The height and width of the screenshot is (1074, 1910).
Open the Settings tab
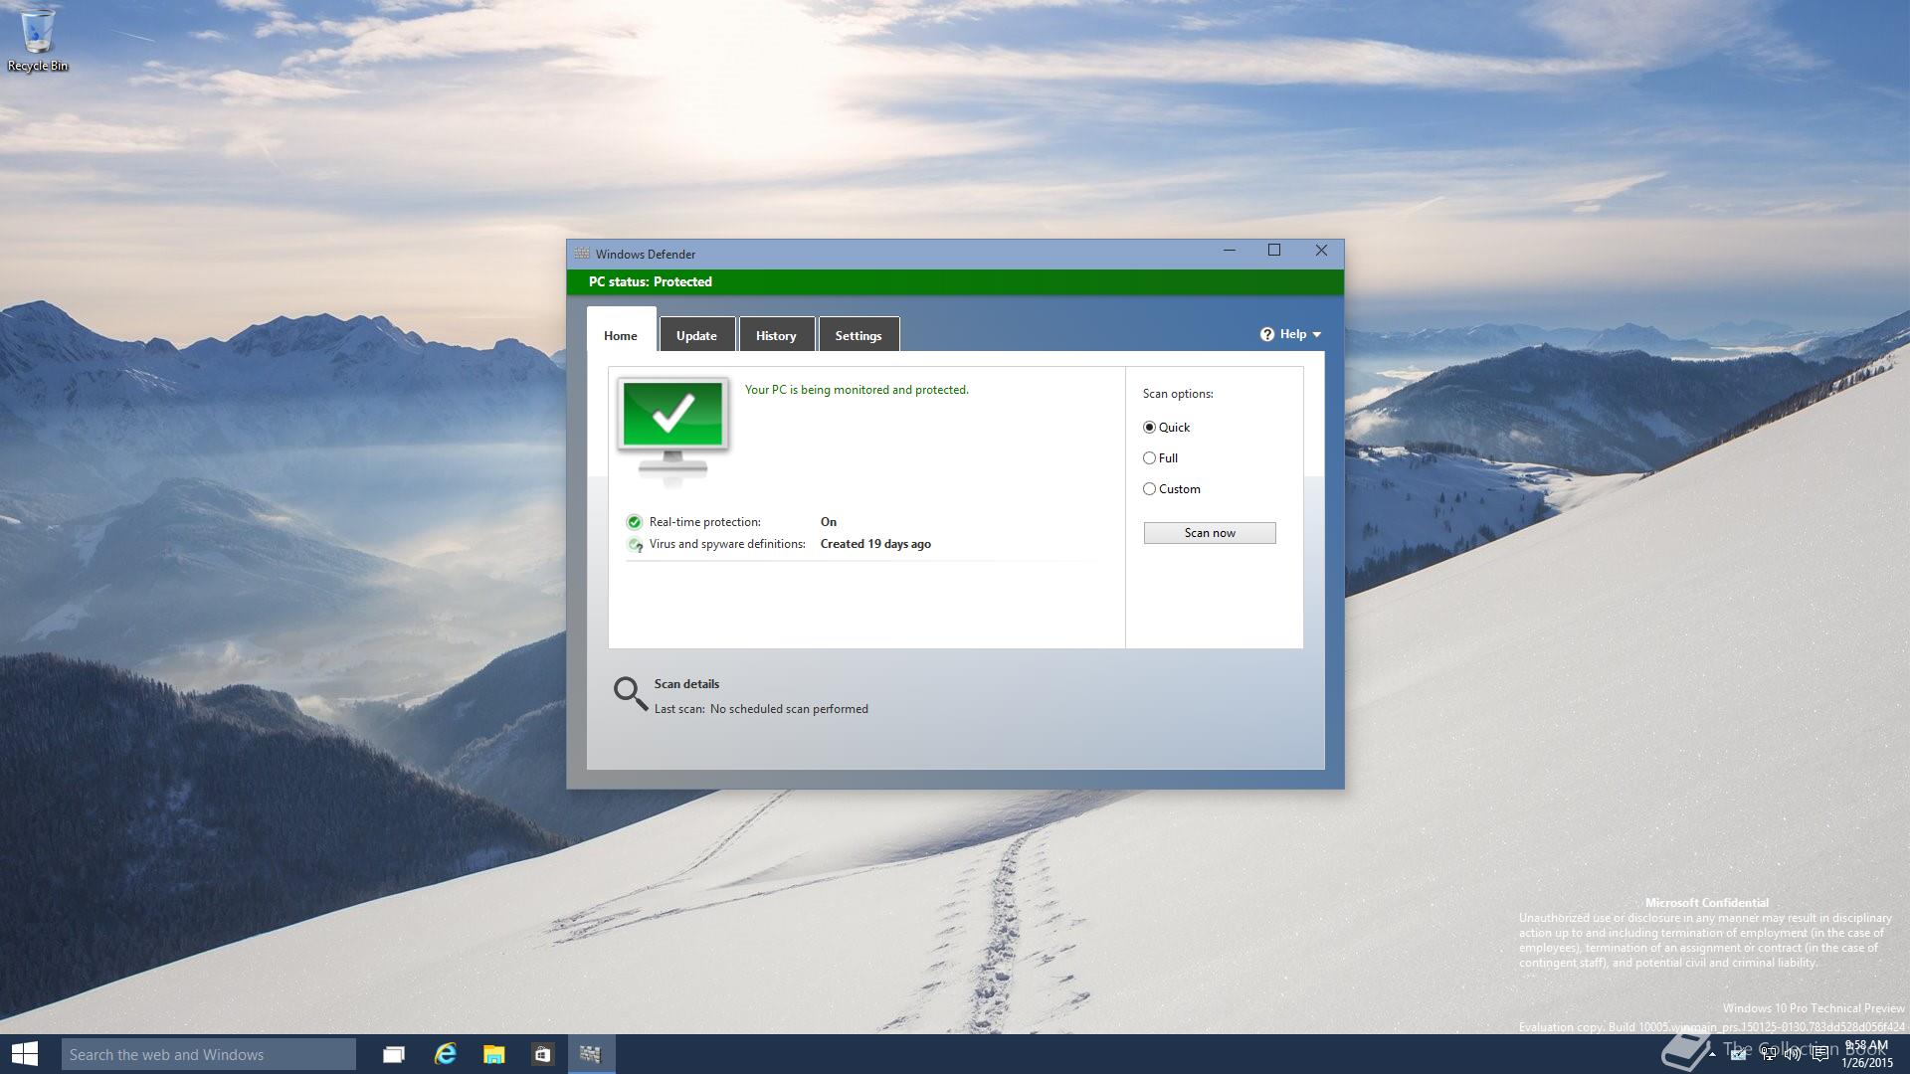(x=859, y=336)
